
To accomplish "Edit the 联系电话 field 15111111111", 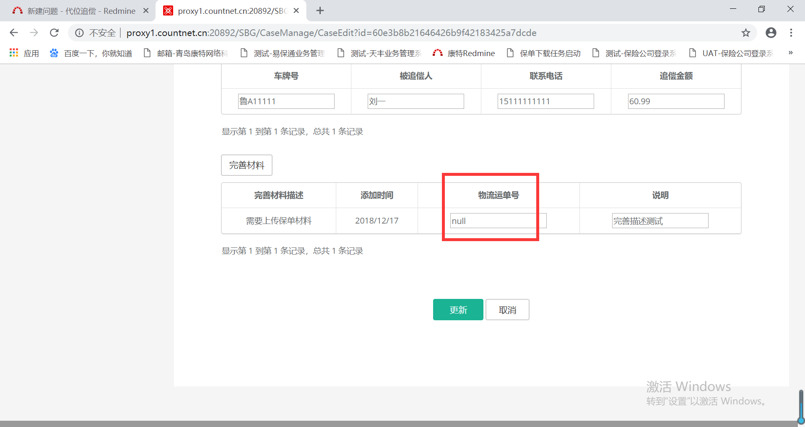I will (x=546, y=101).
